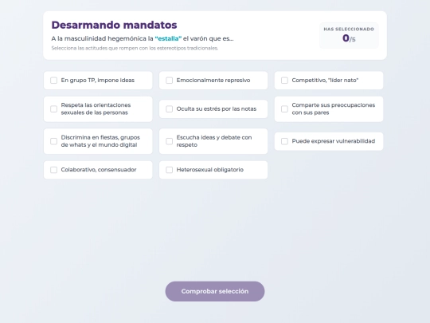Check 'Respeta las orientaciones sexuales de las personas'
Viewport: 430px width, 323px height.
[x=54, y=109]
